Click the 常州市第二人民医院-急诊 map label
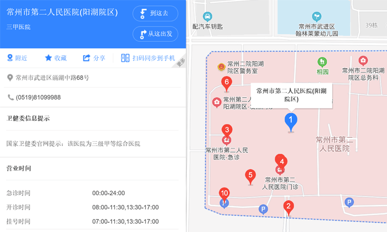The width and height of the screenshot is (387, 232). pos(227,154)
